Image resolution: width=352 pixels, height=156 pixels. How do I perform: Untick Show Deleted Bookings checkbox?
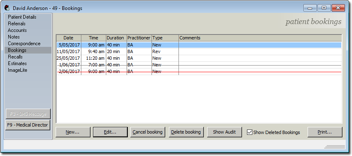[x=249, y=132]
